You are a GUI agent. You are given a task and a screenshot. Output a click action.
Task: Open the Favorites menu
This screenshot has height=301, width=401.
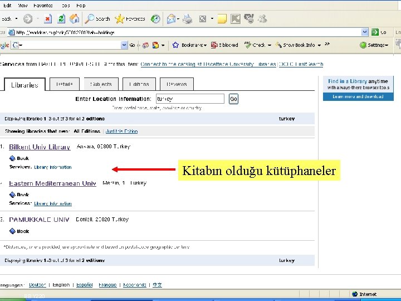pyautogui.click(x=43, y=6)
